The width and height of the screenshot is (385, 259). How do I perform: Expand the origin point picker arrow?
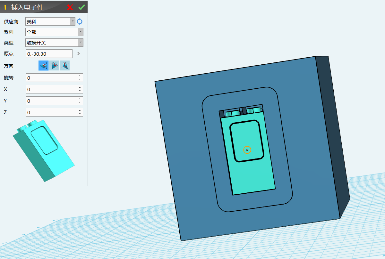(x=79, y=53)
